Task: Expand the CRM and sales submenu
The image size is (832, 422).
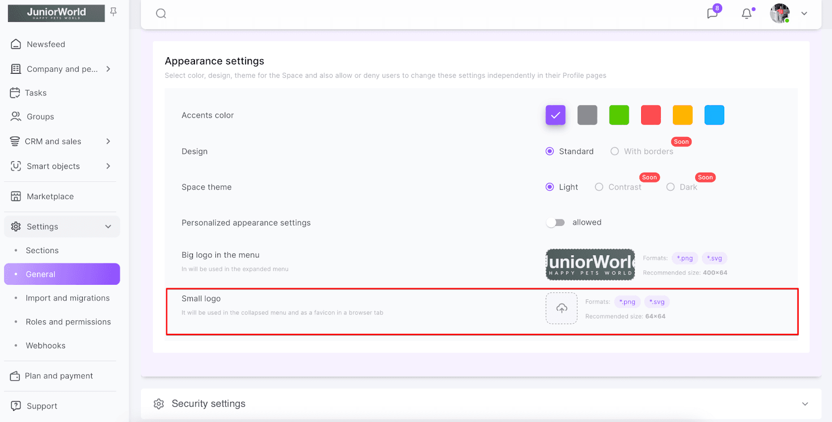Action: coord(108,141)
